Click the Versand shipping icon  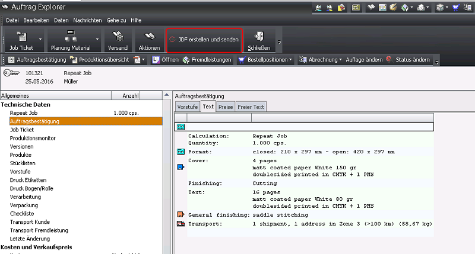118,37
